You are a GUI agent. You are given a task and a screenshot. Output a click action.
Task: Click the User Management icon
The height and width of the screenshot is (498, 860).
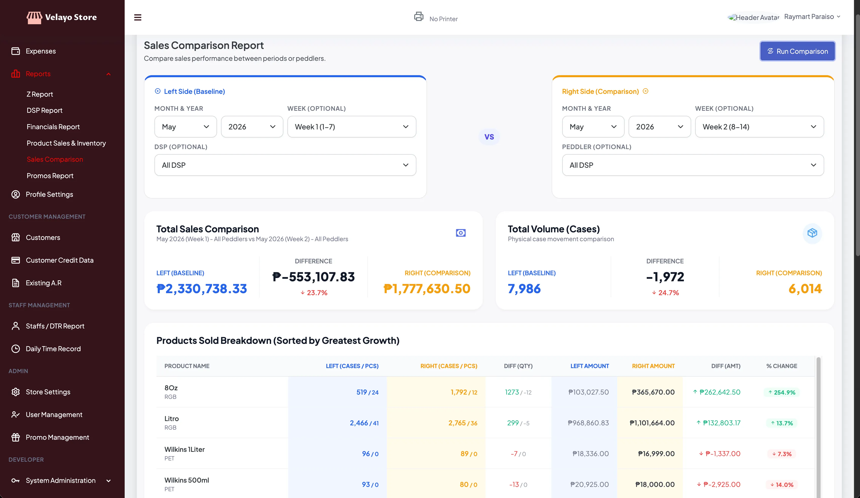pyautogui.click(x=16, y=414)
